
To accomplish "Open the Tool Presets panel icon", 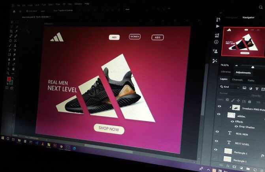I will tap(214, 61).
